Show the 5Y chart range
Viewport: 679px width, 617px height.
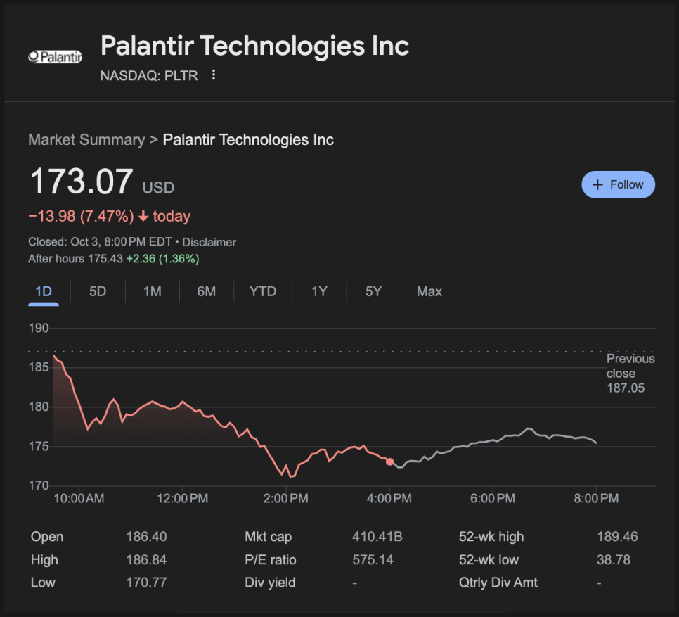coord(373,291)
